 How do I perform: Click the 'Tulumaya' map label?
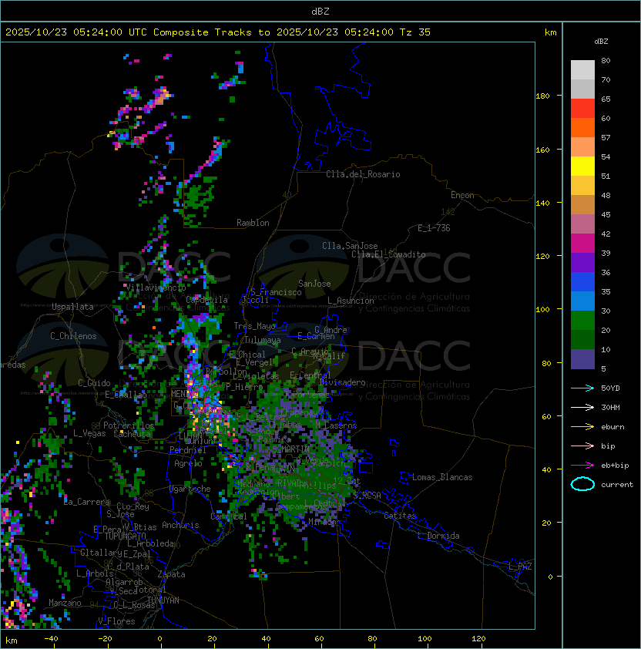tap(263, 340)
